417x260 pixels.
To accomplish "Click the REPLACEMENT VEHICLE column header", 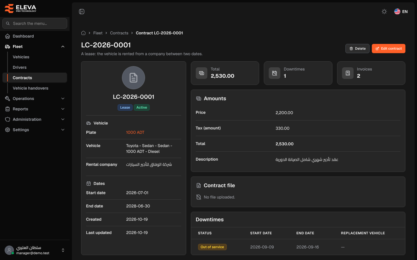I will click(x=363, y=233).
